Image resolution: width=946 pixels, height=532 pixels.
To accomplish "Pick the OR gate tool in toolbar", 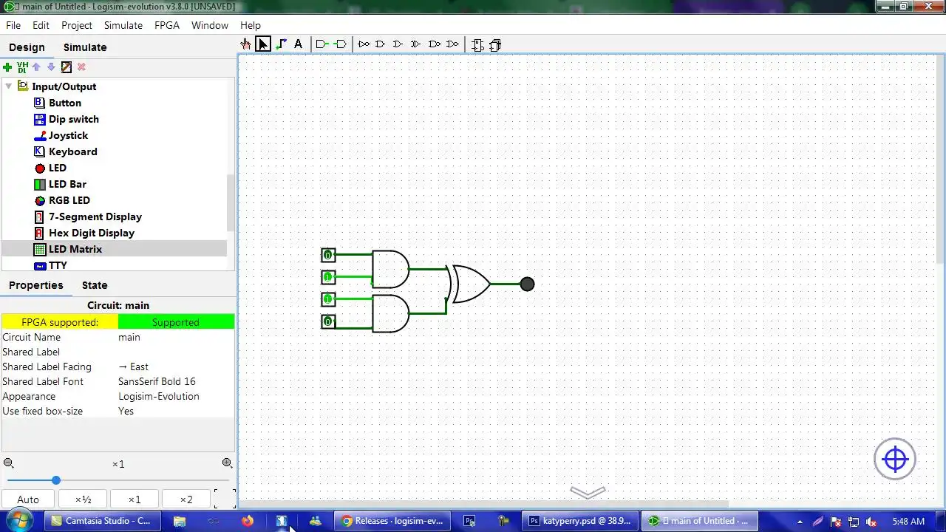I will click(398, 44).
